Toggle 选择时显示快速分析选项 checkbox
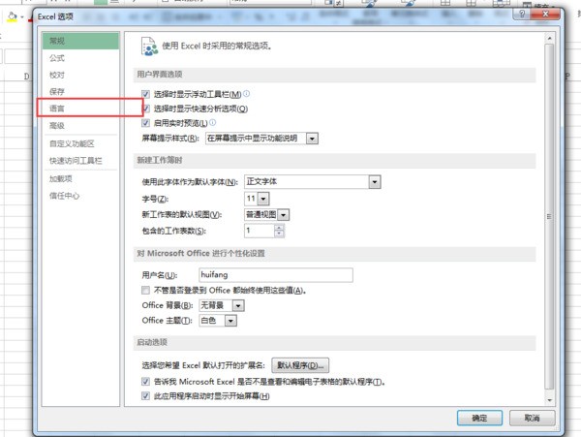The height and width of the screenshot is (437, 581). pos(146,109)
